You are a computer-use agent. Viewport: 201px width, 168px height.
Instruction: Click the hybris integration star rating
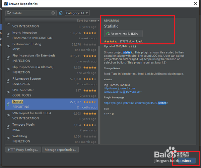pyautogui.click(x=90, y=33)
